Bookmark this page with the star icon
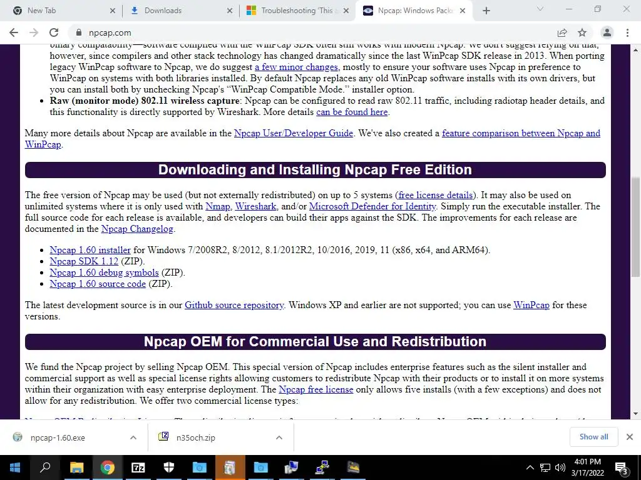This screenshot has height=480, width=641. (582, 32)
